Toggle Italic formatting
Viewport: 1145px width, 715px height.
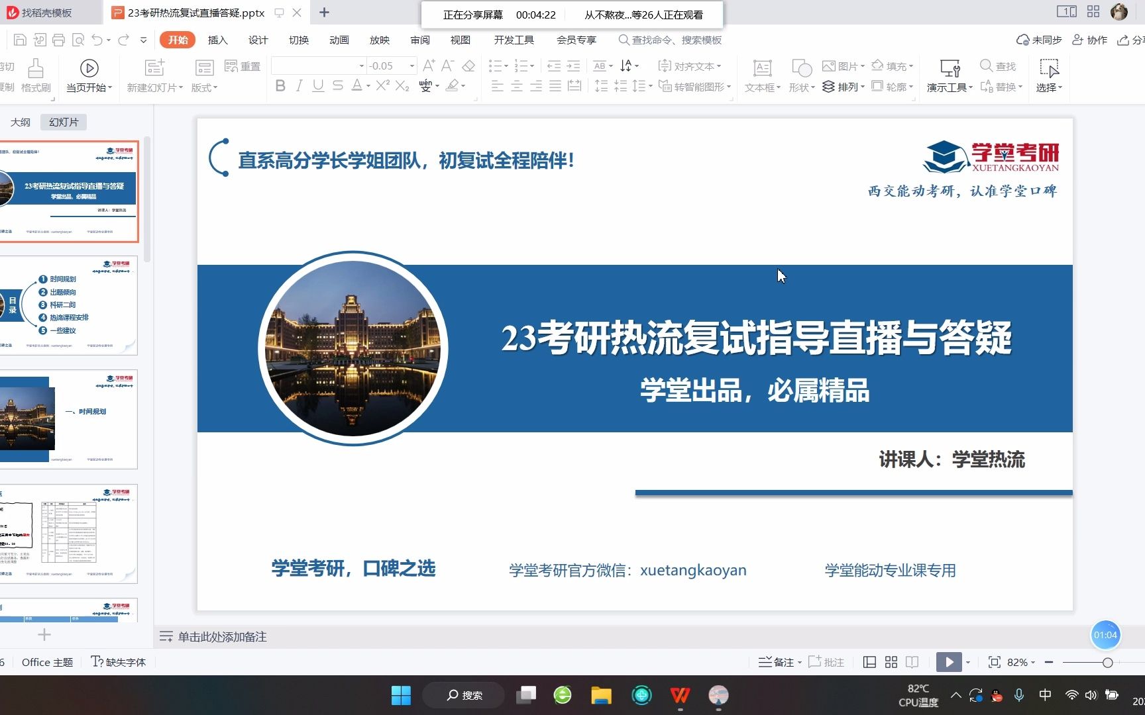pyautogui.click(x=300, y=85)
